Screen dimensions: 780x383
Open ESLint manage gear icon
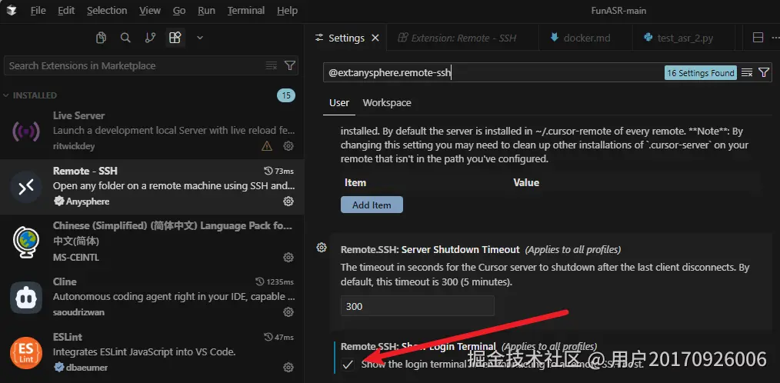(x=288, y=367)
